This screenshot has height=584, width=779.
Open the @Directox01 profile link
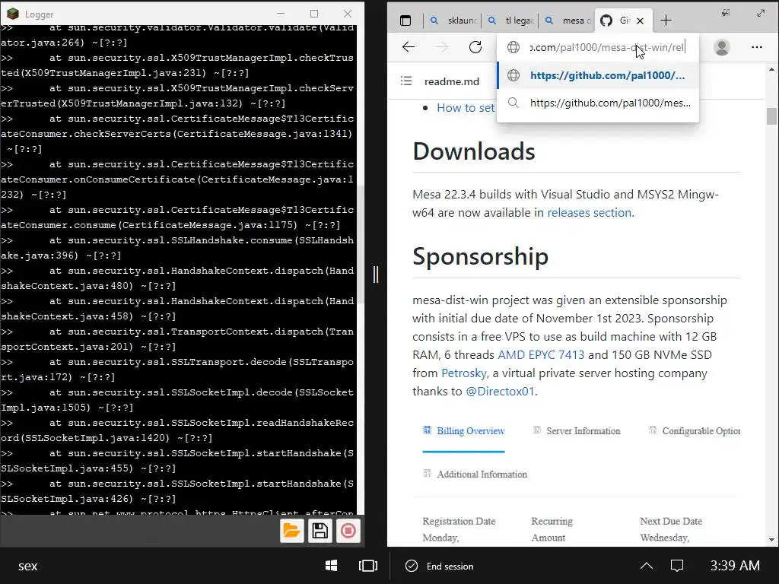[500, 392]
